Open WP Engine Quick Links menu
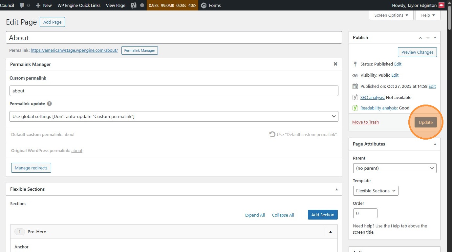Viewport: 452px width, 252px height. (x=79, y=5)
